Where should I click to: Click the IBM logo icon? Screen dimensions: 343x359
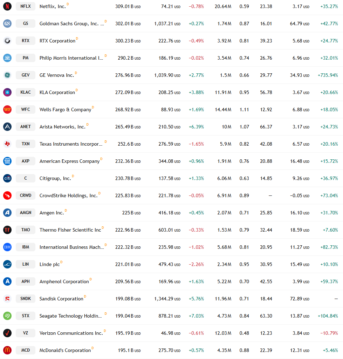click(x=7, y=247)
